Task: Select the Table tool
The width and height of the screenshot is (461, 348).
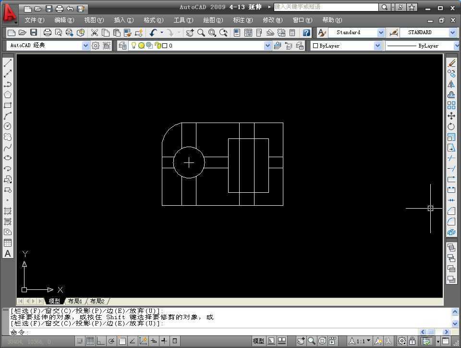Action: tap(8, 243)
